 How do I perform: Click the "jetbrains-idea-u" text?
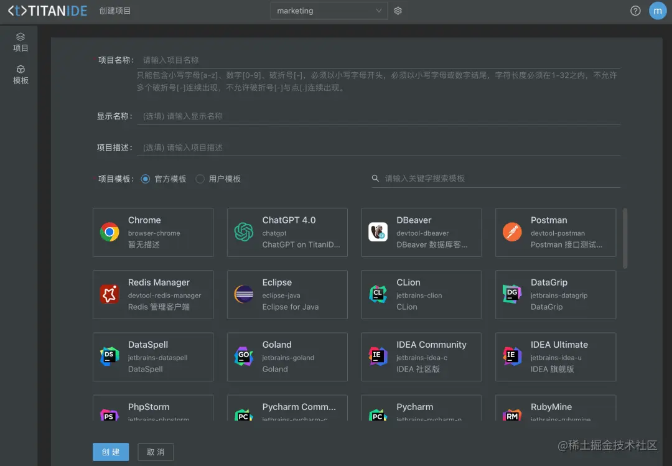coord(556,358)
